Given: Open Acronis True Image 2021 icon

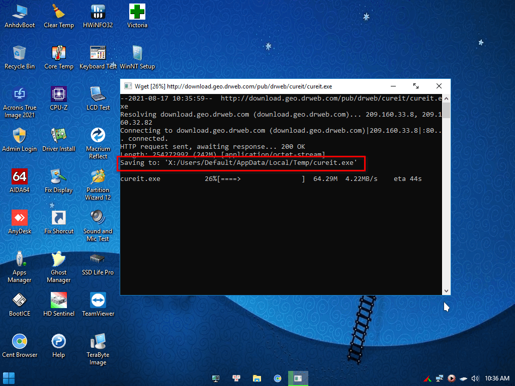Looking at the screenshot, I should 20,103.
